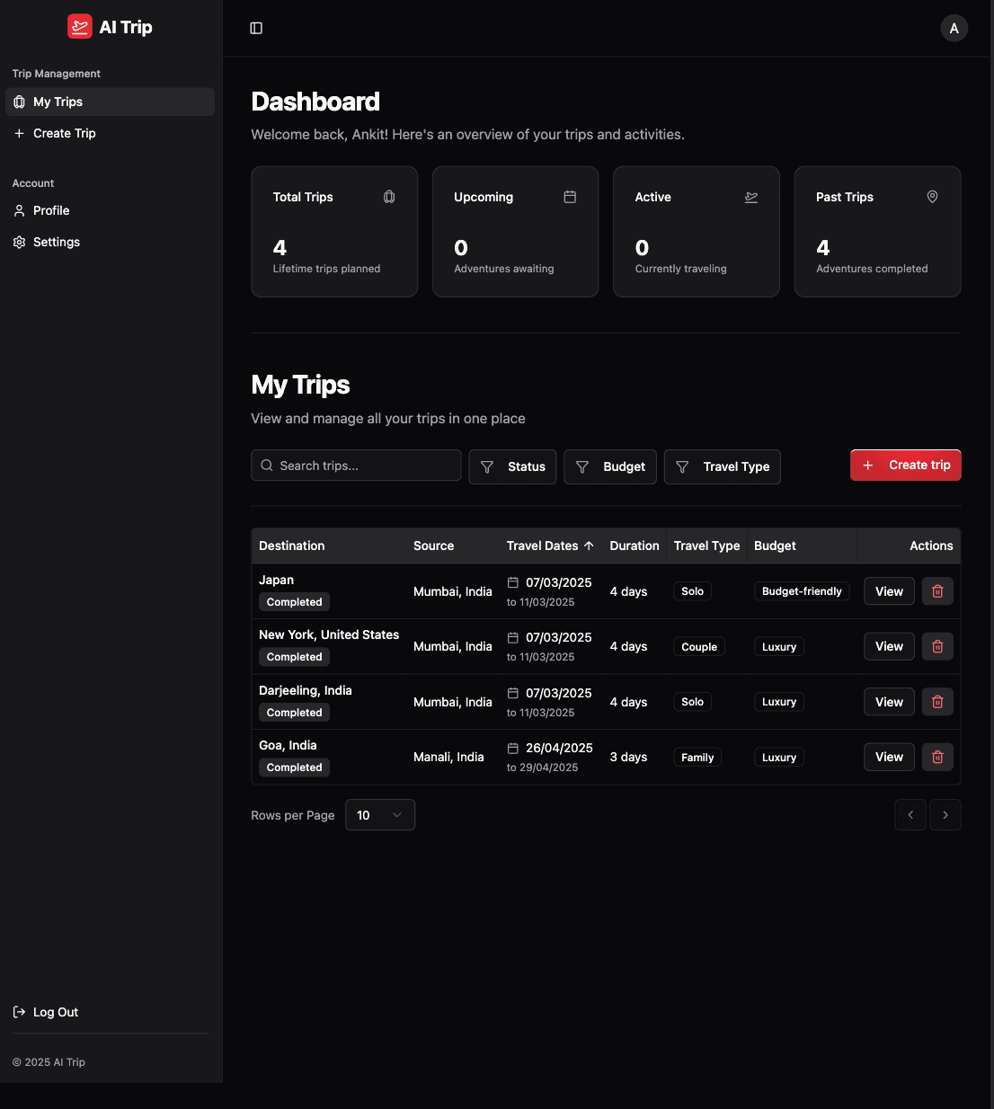Click the plane icon on Active card
The height and width of the screenshot is (1109, 994).
pos(751,197)
